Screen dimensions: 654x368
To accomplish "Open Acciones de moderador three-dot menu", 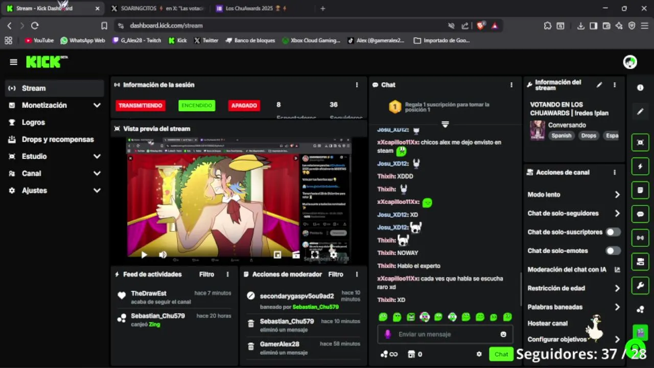I will 357,274.
